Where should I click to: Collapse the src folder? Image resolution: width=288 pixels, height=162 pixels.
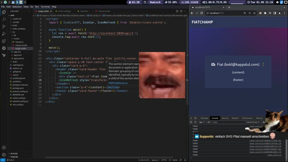tap(13, 32)
